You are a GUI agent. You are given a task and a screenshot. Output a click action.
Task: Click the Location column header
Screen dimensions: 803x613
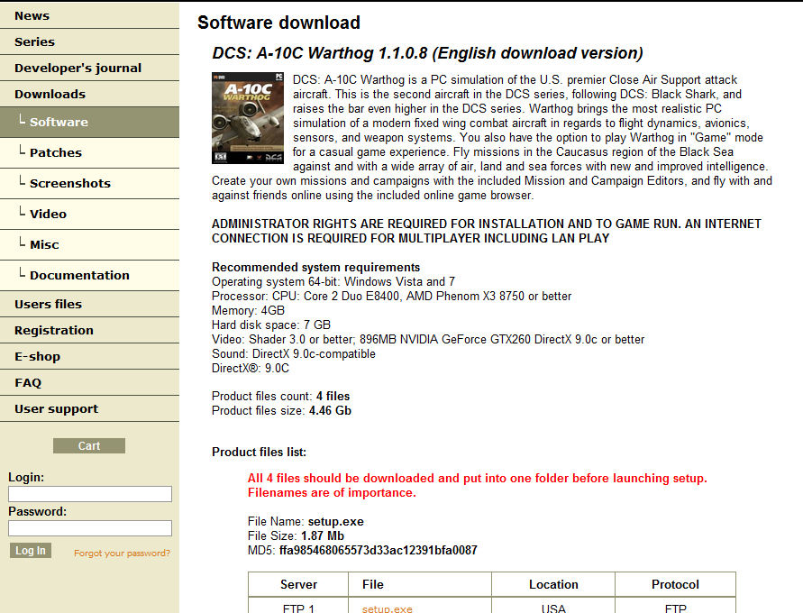pyautogui.click(x=553, y=585)
